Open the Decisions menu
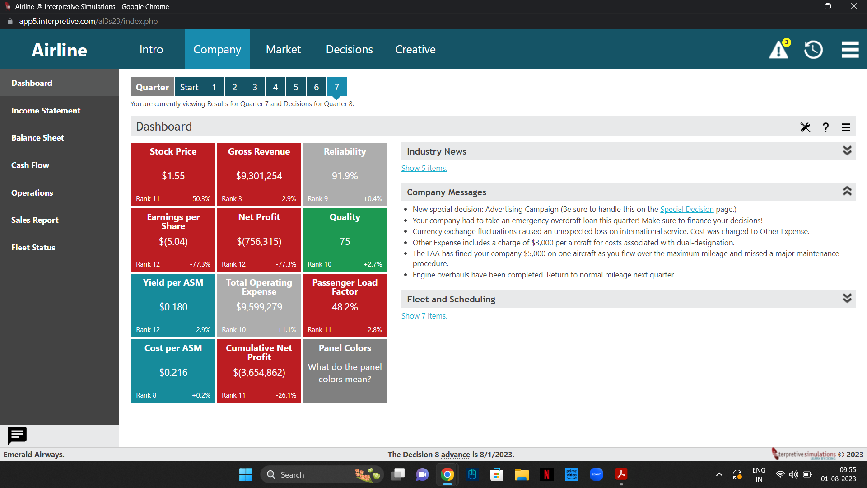867x488 pixels. tap(349, 49)
